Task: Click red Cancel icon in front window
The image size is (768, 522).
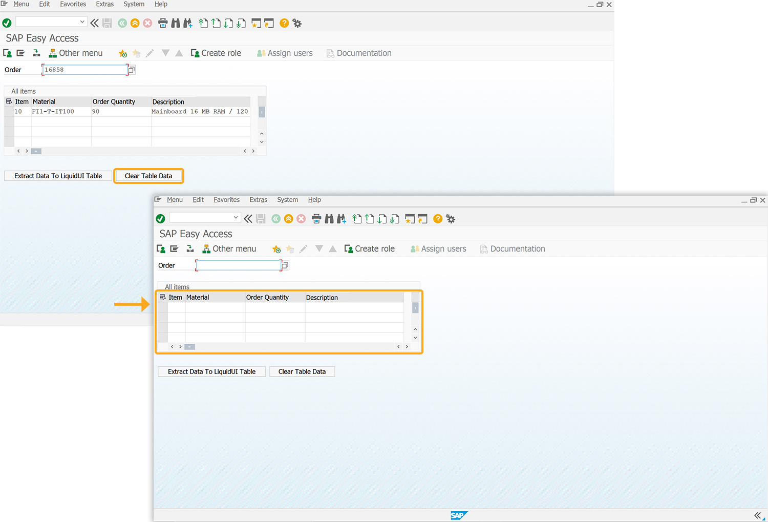Action: click(x=301, y=219)
